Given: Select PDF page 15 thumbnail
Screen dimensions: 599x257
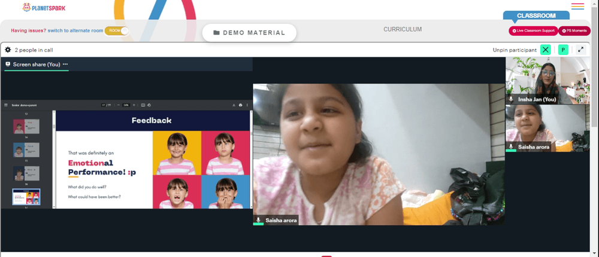Looking at the screenshot, I should [x=26, y=150].
